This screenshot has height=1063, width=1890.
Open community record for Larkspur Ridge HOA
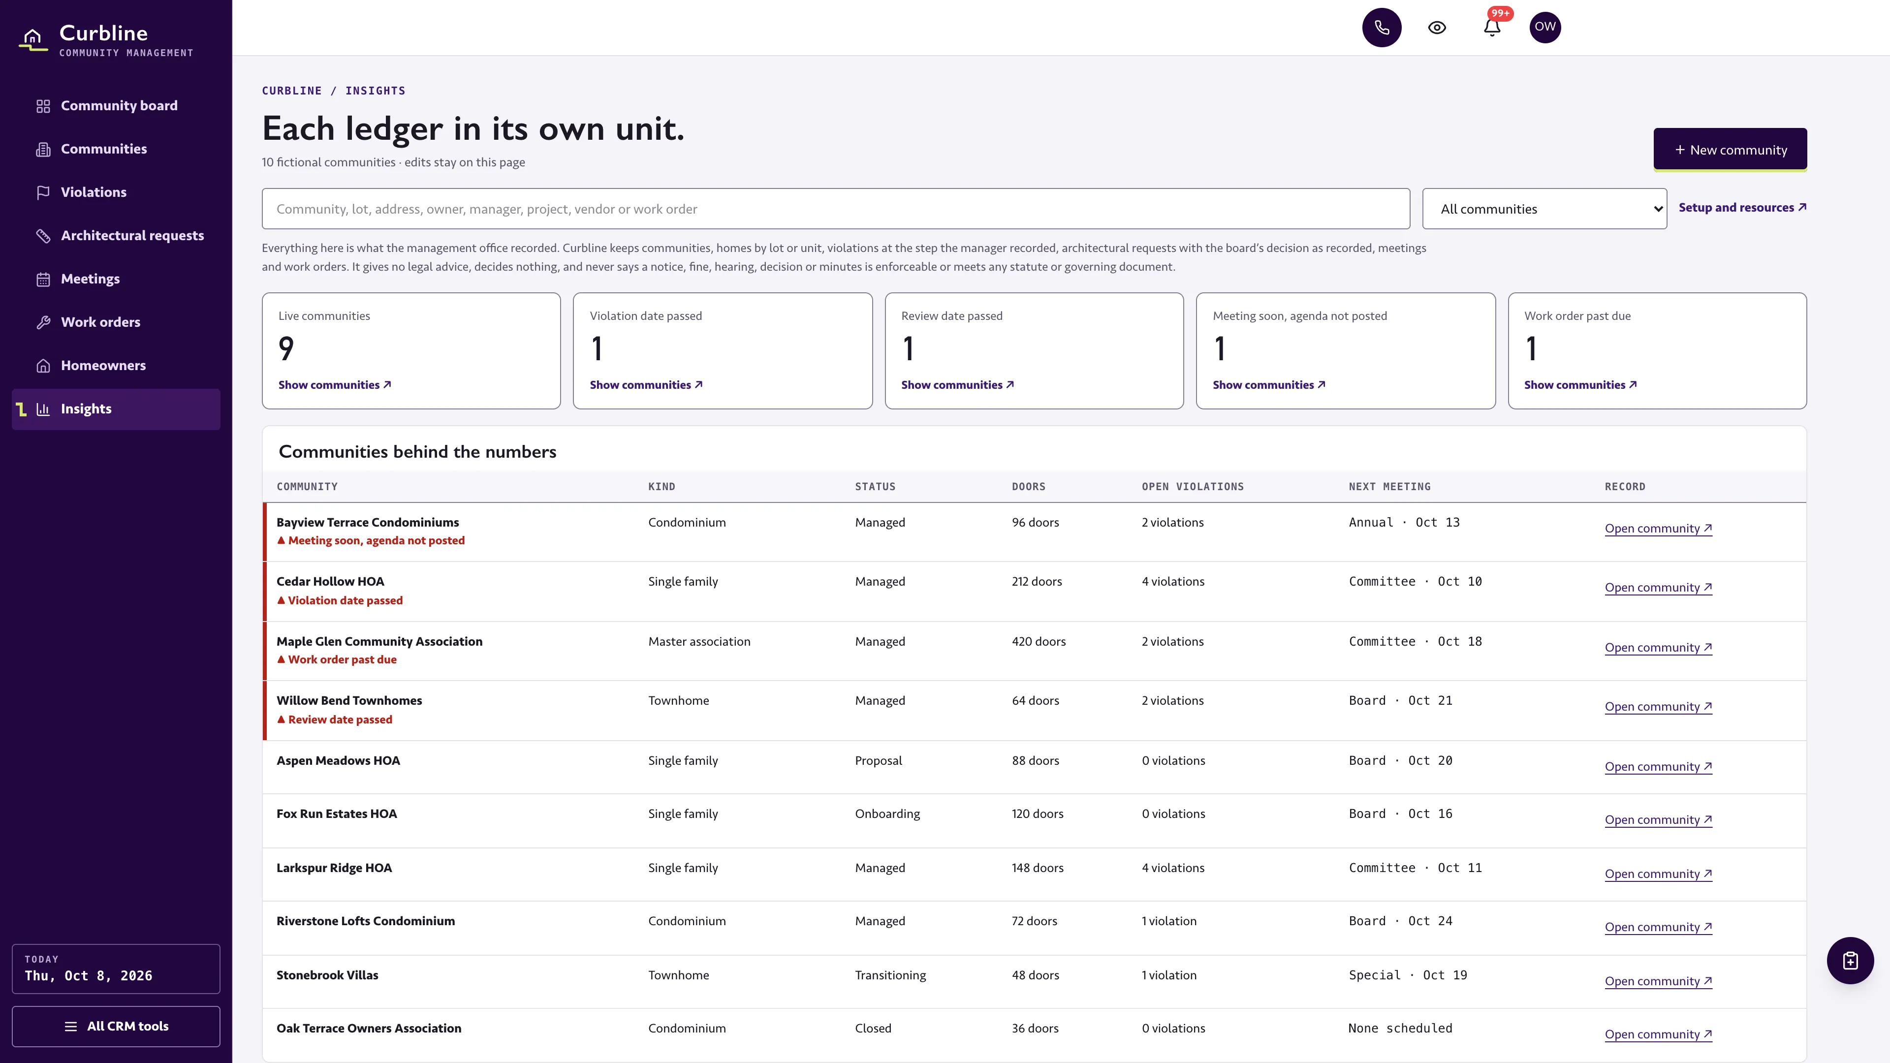pyautogui.click(x=1658, y=874)
